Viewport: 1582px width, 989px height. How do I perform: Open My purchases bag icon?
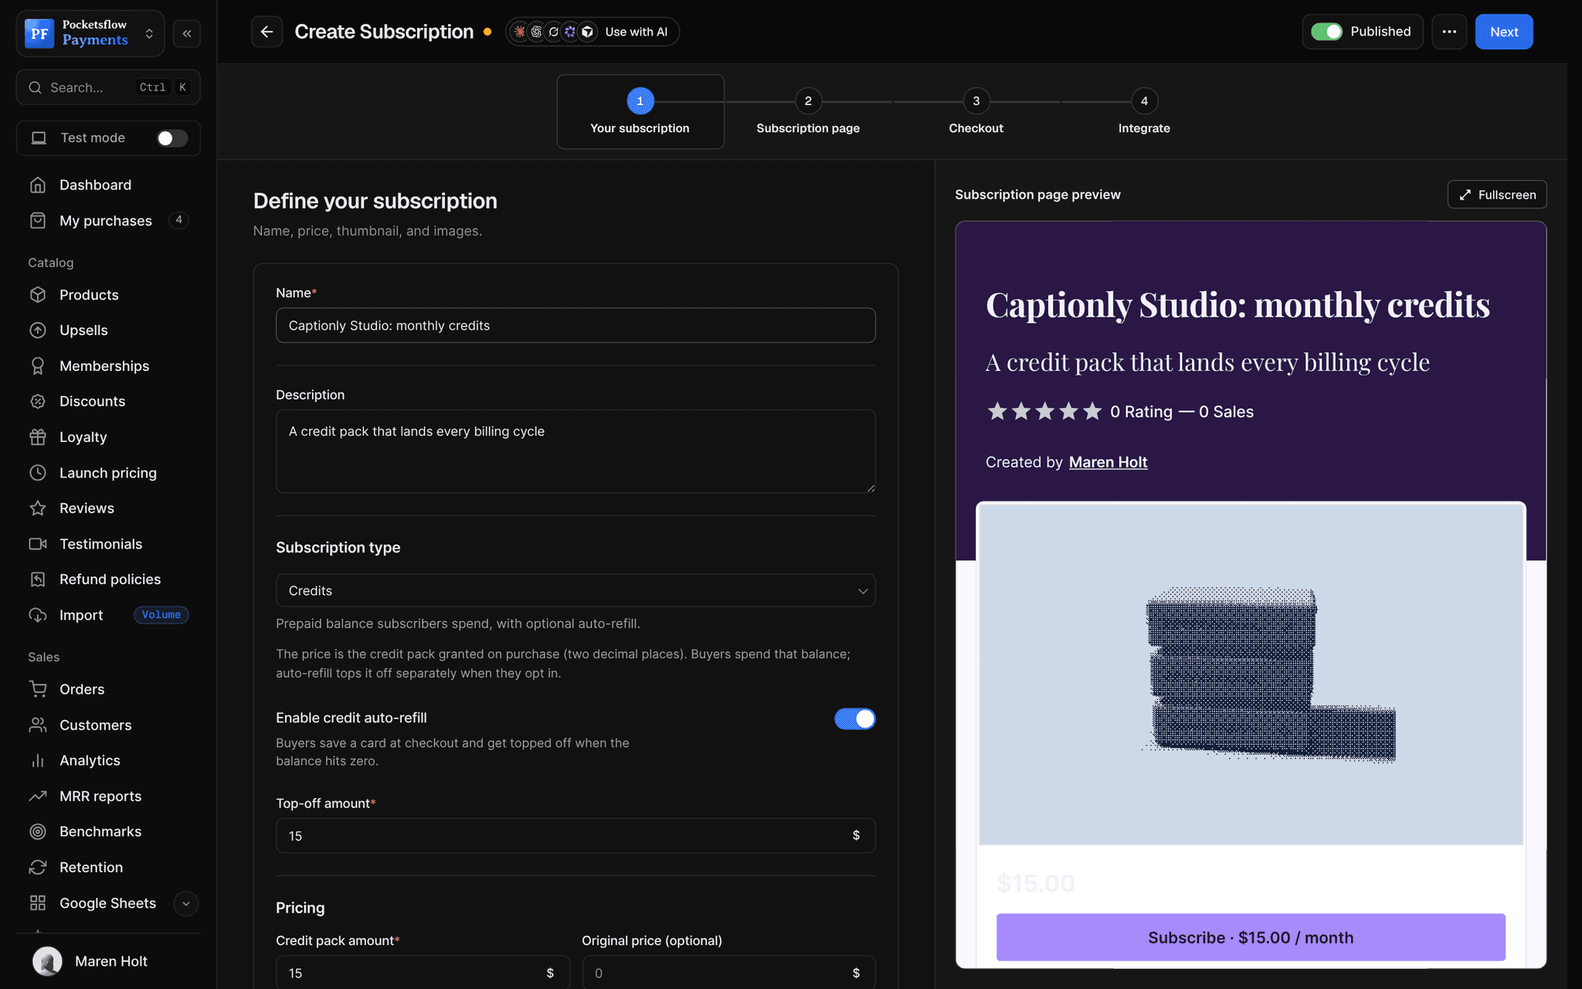38,220
